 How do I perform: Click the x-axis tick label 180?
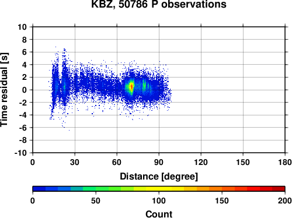click(x=285, y=162)
